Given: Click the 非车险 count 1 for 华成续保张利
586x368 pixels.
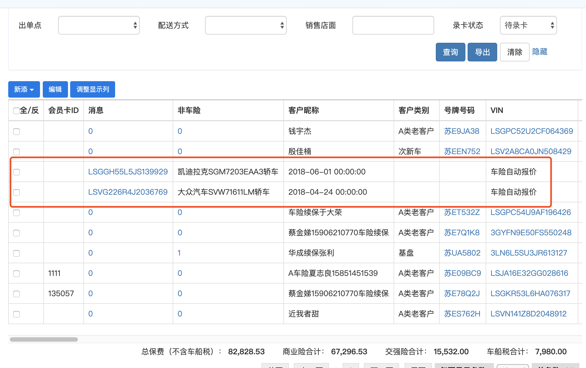Looking at the screenshot, I should click(179, 253).
